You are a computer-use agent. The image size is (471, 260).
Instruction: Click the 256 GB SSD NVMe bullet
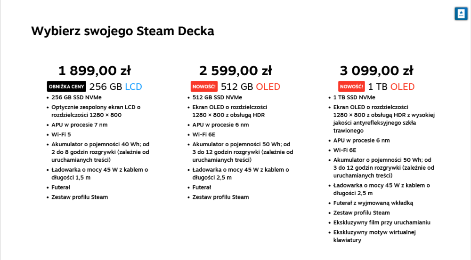click(x=76, y=97)
